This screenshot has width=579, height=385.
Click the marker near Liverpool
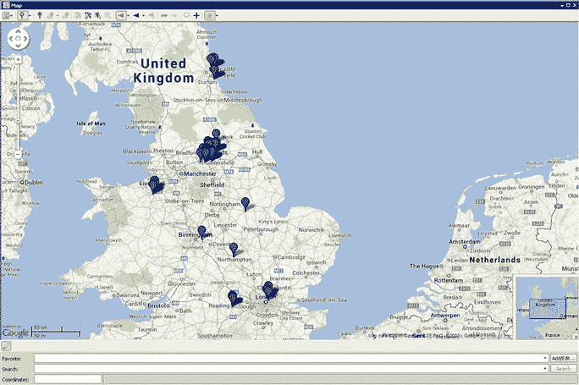(156, 185)
